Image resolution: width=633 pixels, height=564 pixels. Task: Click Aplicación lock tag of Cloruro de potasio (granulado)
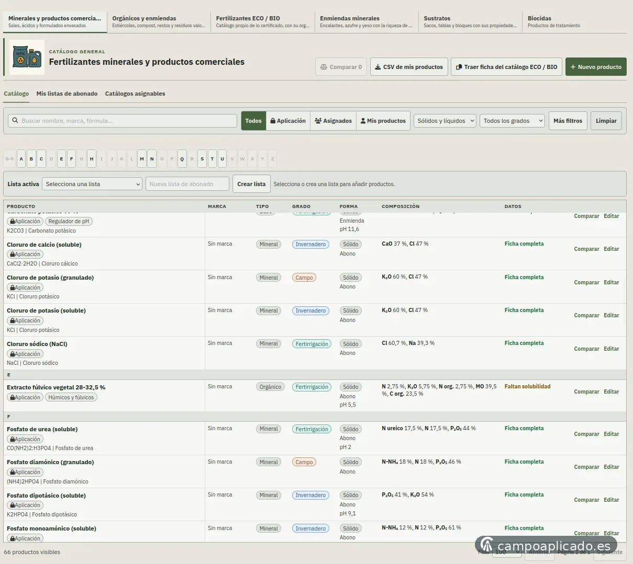coord(25,287)
